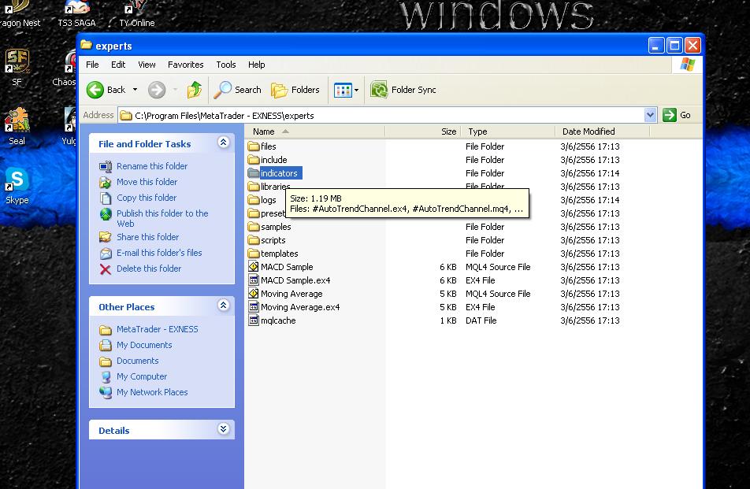Open the Search pane
The height and width of the screenshot is (489, 750).
(x=237, y=90)
